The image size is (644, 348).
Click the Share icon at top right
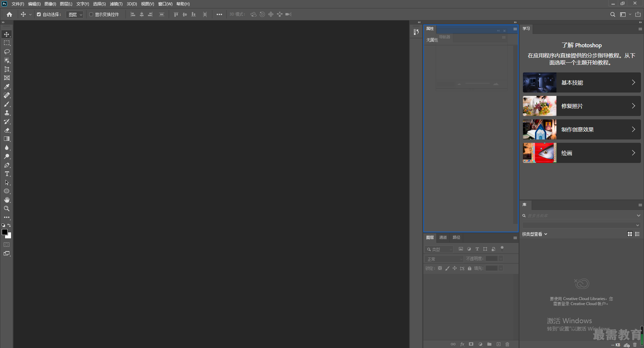(638, 14)
